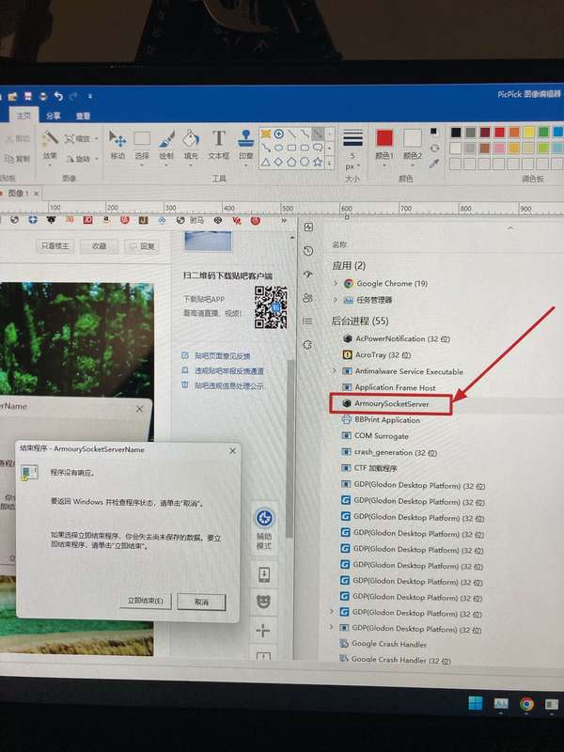Switch to the 查看 ribbon tab
This screenshot has height=752, width=564.
[83, 116]
